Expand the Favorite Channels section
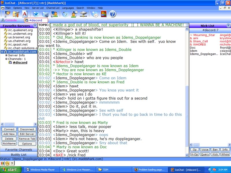This screenshot has height=173, width=231. pos(18,150)
